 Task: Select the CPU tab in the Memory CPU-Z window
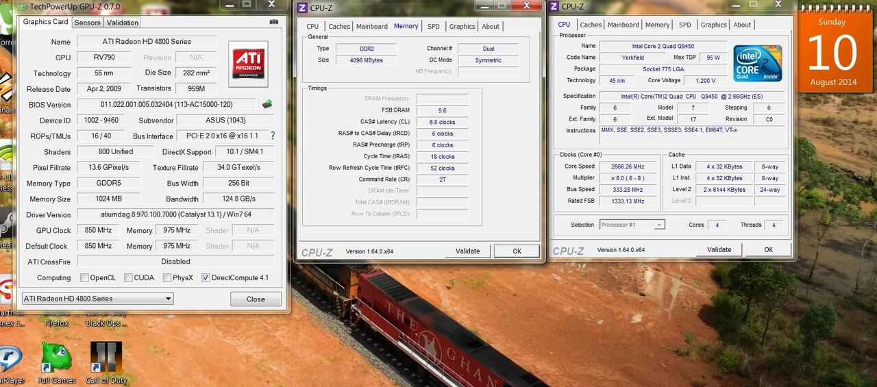[312, 26]
